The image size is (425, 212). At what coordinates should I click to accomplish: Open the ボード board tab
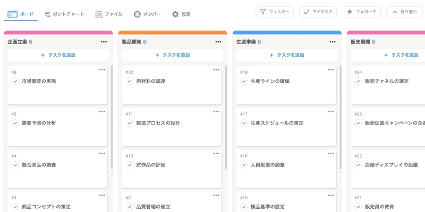tap(21, 14)
